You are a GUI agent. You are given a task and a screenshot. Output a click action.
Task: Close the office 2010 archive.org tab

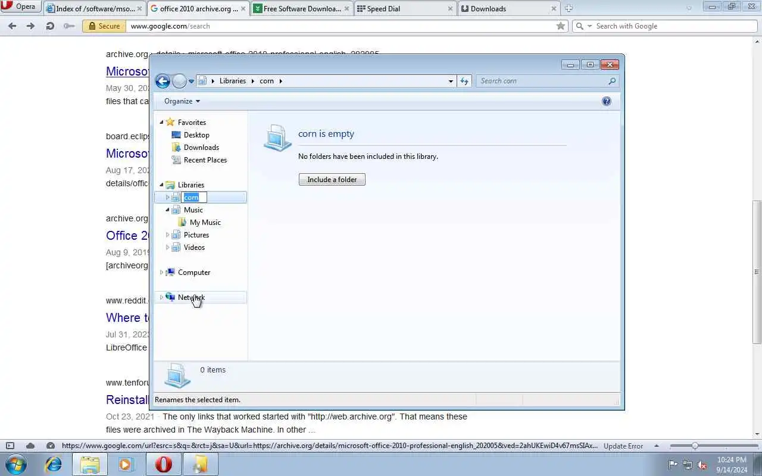pyautogui.click(x=243, y=8)
